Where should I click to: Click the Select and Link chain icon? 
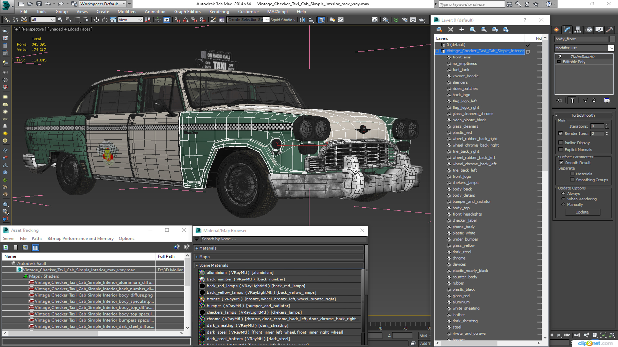pyautogui.click(x=7, y=20)
